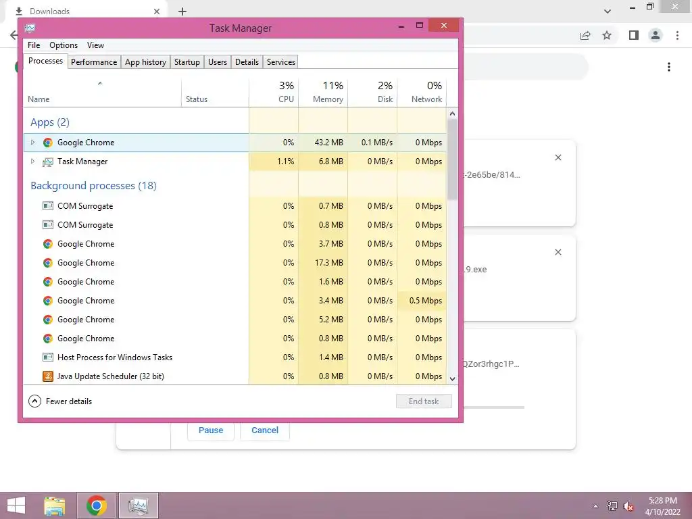
Task: Click the muted volume tray icon
Action: (x=628, y=506)
